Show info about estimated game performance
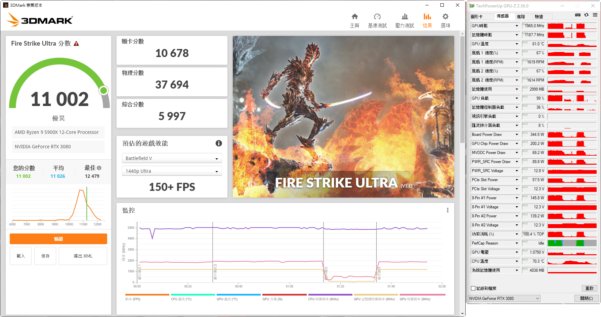 click(219, 143)
